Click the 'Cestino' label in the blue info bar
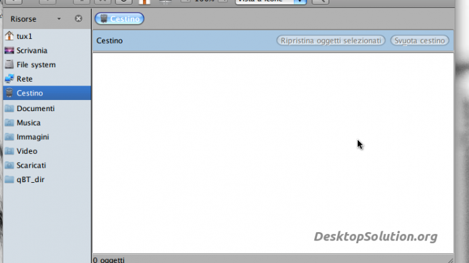 tap(109, 41)
